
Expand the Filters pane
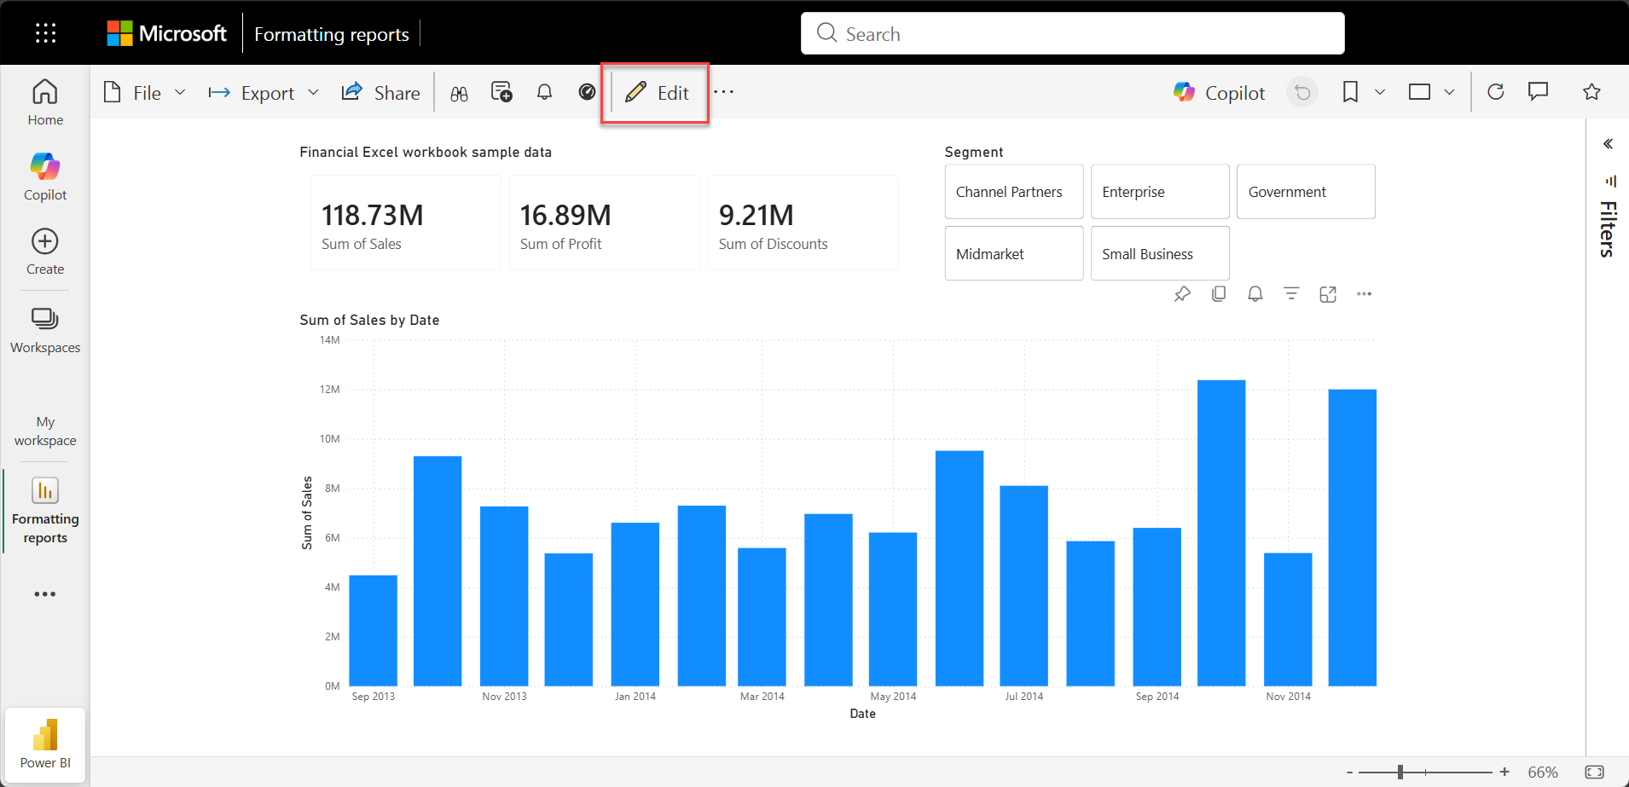pos(1608,144)
